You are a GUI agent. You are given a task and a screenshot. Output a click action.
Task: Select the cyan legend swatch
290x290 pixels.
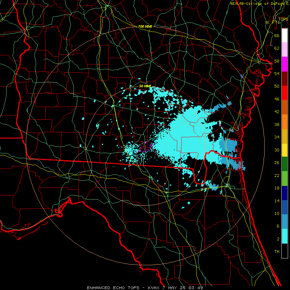[x=285, y=236]
